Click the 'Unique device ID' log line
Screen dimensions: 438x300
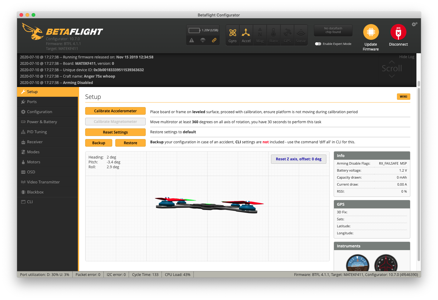tap(82, 70)
